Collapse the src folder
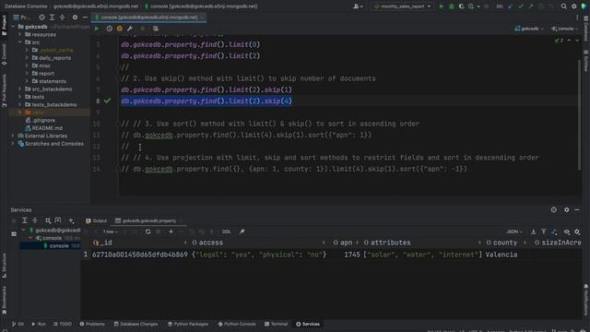 click(20, 42)
